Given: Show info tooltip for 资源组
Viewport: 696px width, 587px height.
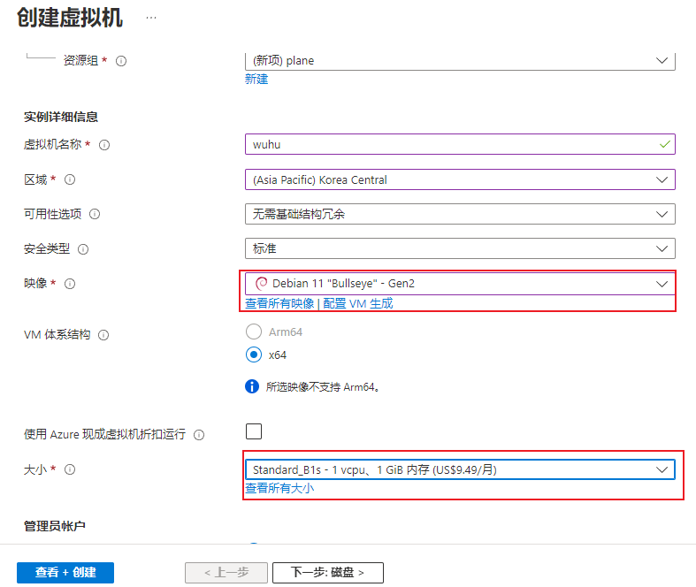Looking at the screenshot, I should [121, 61].
